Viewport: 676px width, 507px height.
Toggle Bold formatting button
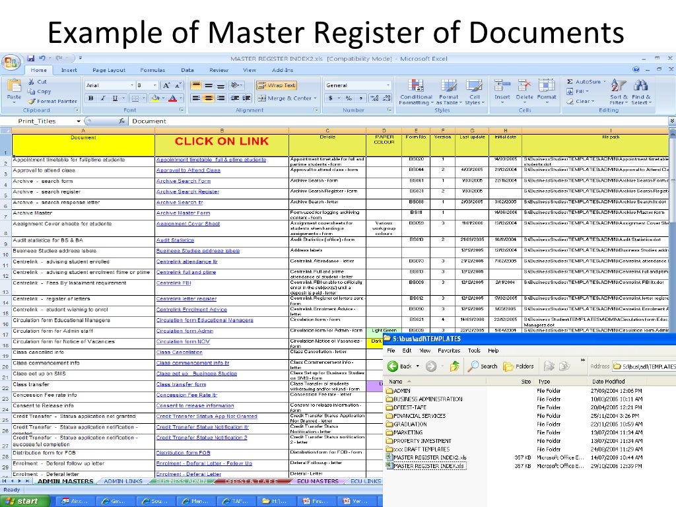91,98
